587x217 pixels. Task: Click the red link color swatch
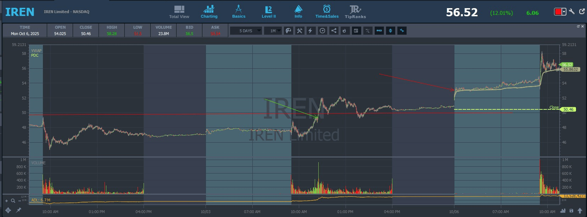click(x=558, y=12)
